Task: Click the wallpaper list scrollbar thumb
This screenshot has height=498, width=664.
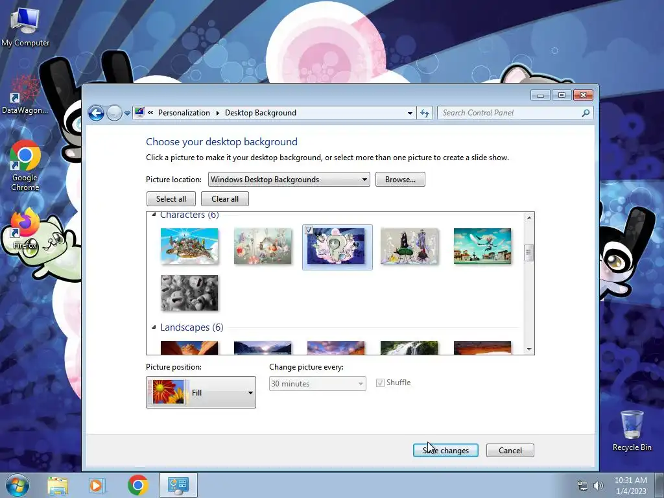Action: click(x=528, y=253)
